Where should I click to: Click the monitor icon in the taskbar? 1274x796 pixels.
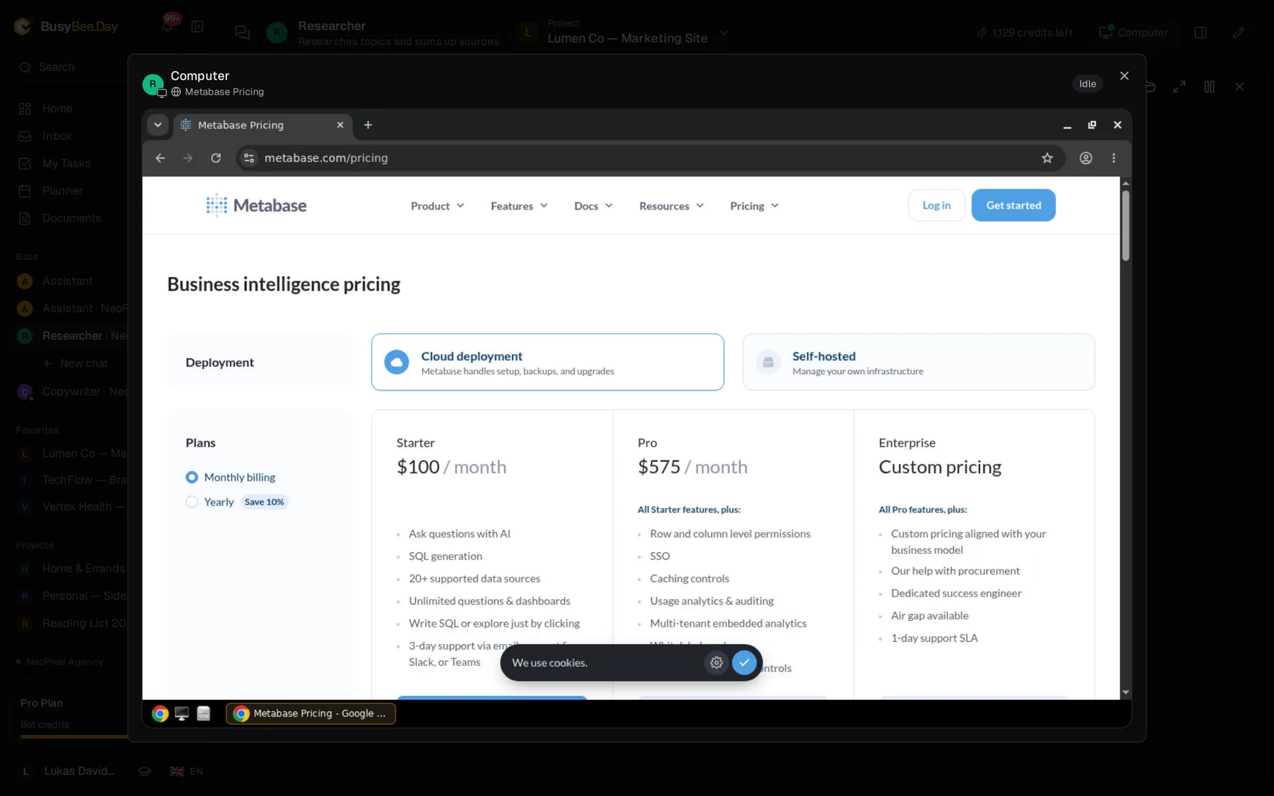click(182, 713)
